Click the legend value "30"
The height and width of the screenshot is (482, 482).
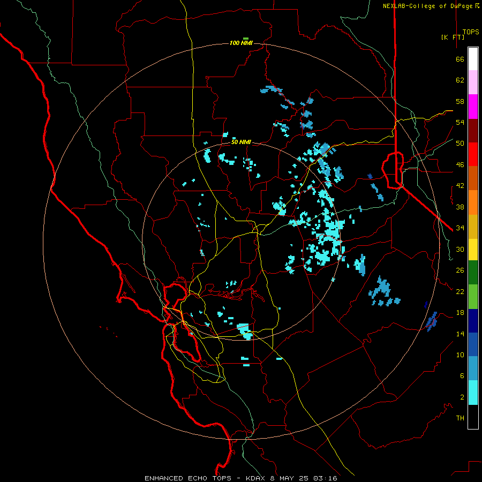click(x=460, y=249)
